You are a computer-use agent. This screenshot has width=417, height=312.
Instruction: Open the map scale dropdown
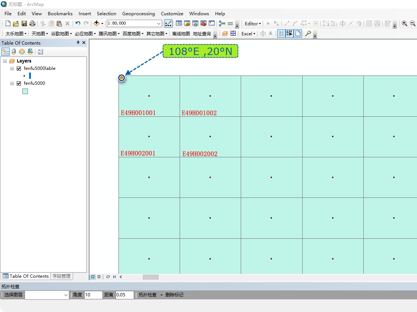click(x=158, y=23)
